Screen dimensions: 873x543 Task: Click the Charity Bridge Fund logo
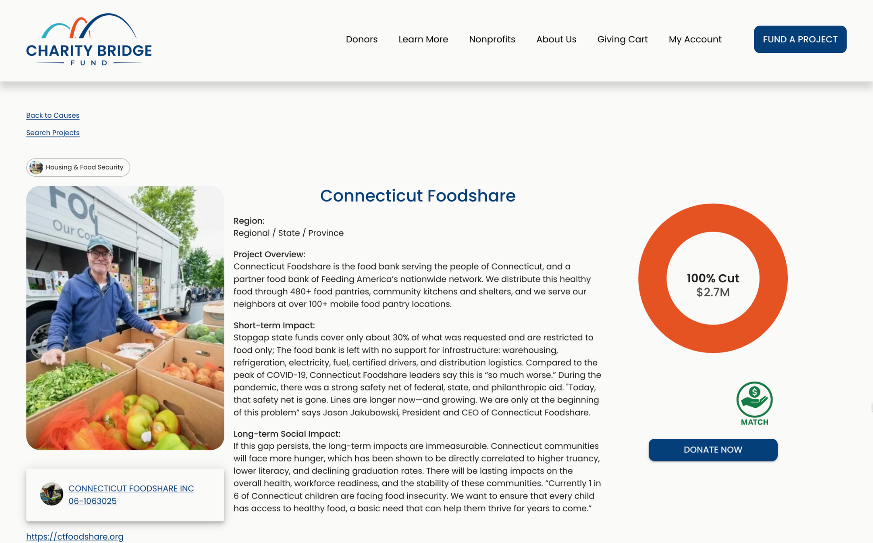(89, 40)
